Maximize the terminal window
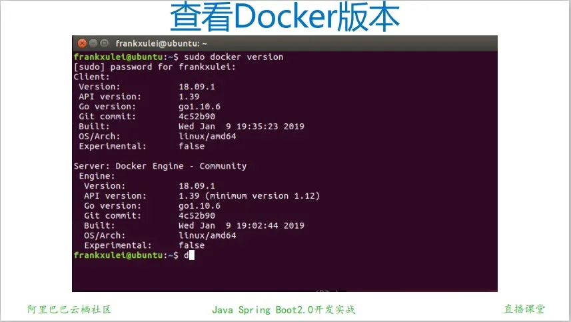 point(104,43)
